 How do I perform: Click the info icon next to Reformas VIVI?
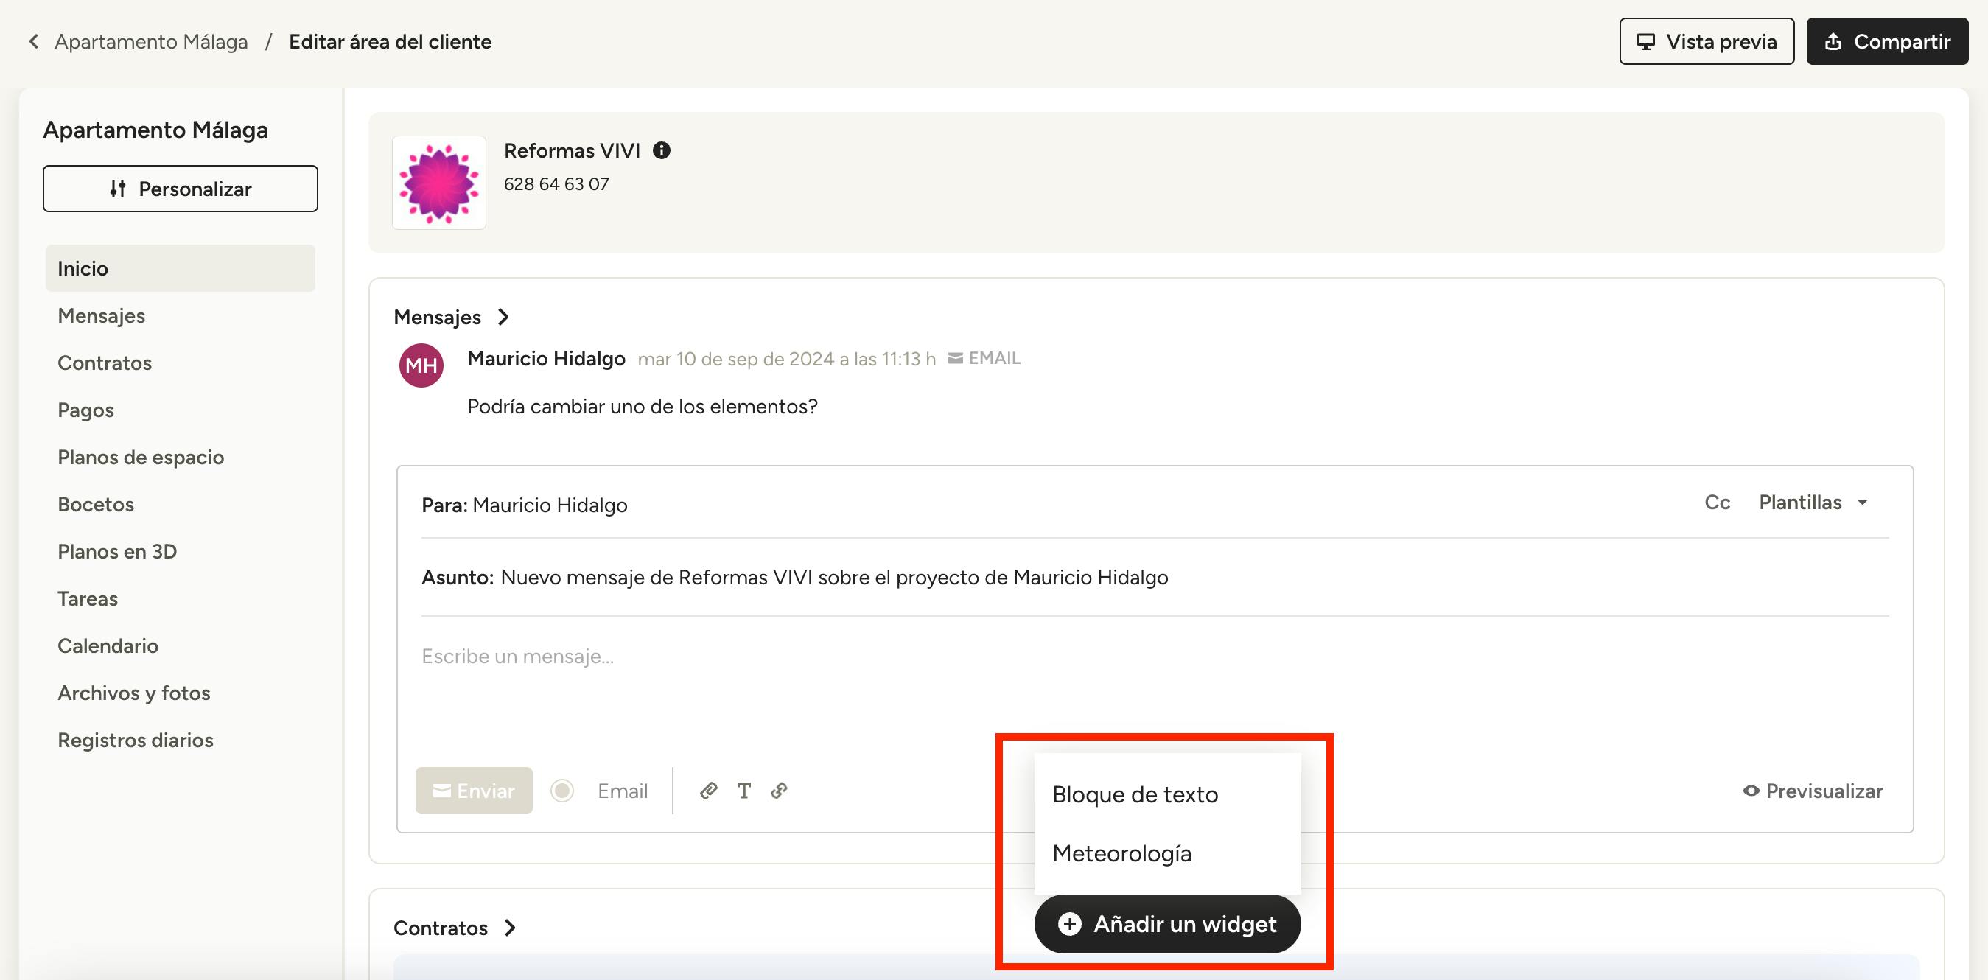pos(662,150)
